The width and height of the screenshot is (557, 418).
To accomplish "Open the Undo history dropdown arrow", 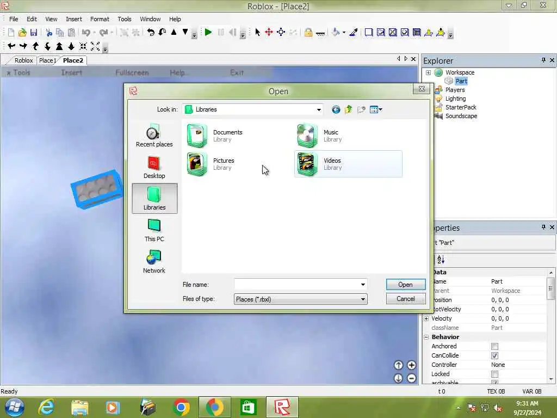I will click(x=94, y=33).
